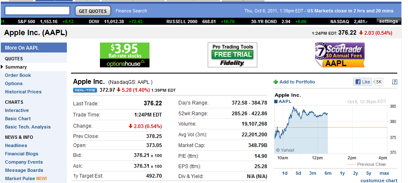The image size is (408, 183).
Task: Click the Scottrade AAPL ad banner
Action: (x=339, y=55)
